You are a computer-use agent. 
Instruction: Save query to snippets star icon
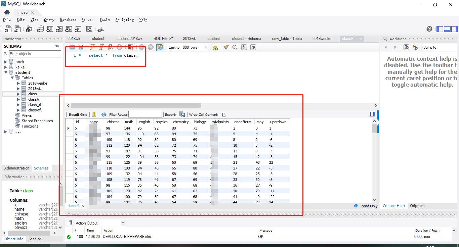coord(215,47)
